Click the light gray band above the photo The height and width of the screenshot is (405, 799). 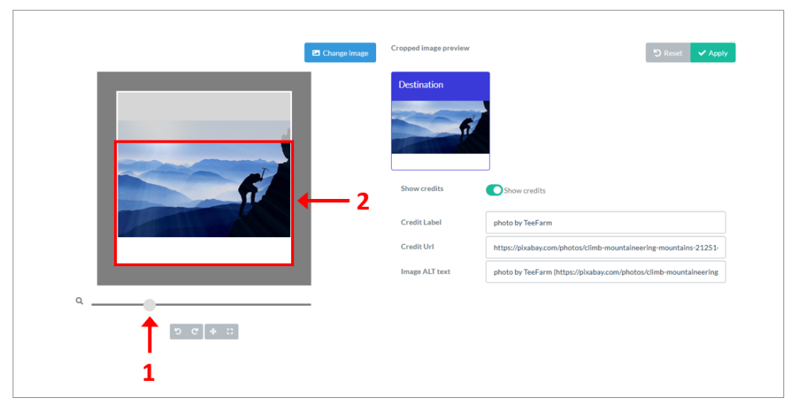[x=204, y=106]
